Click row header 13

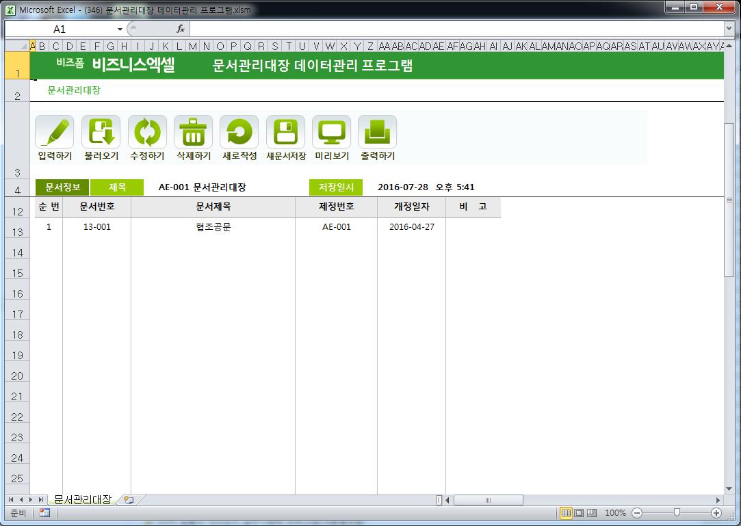pos(17,232)
